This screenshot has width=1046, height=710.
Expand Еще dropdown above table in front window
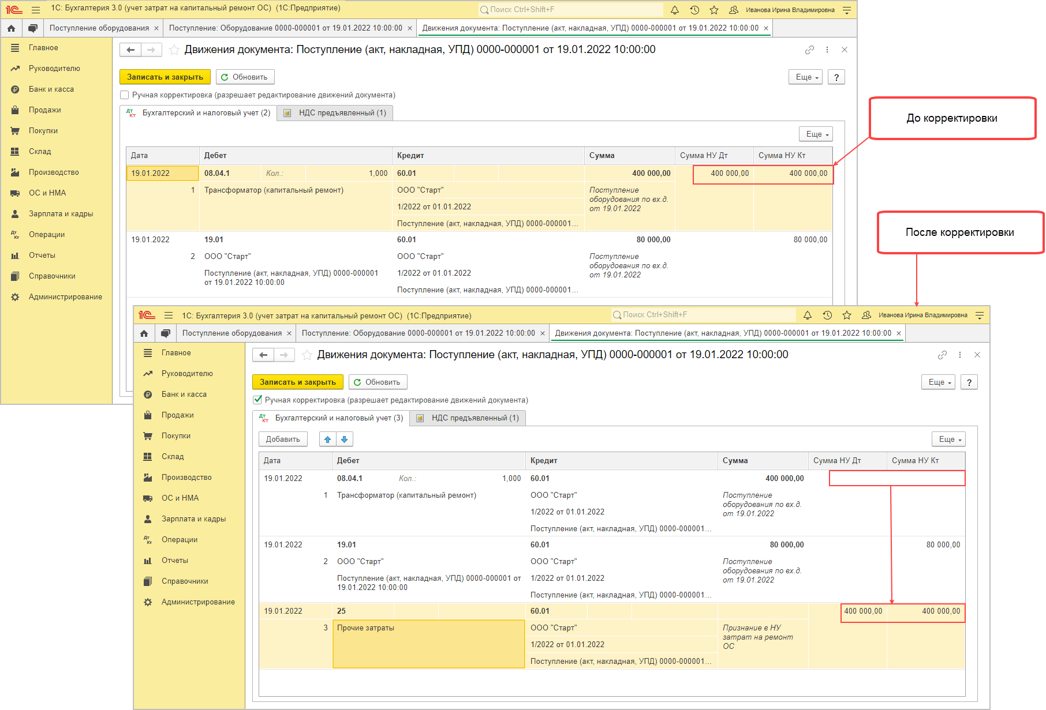[949, 439]
